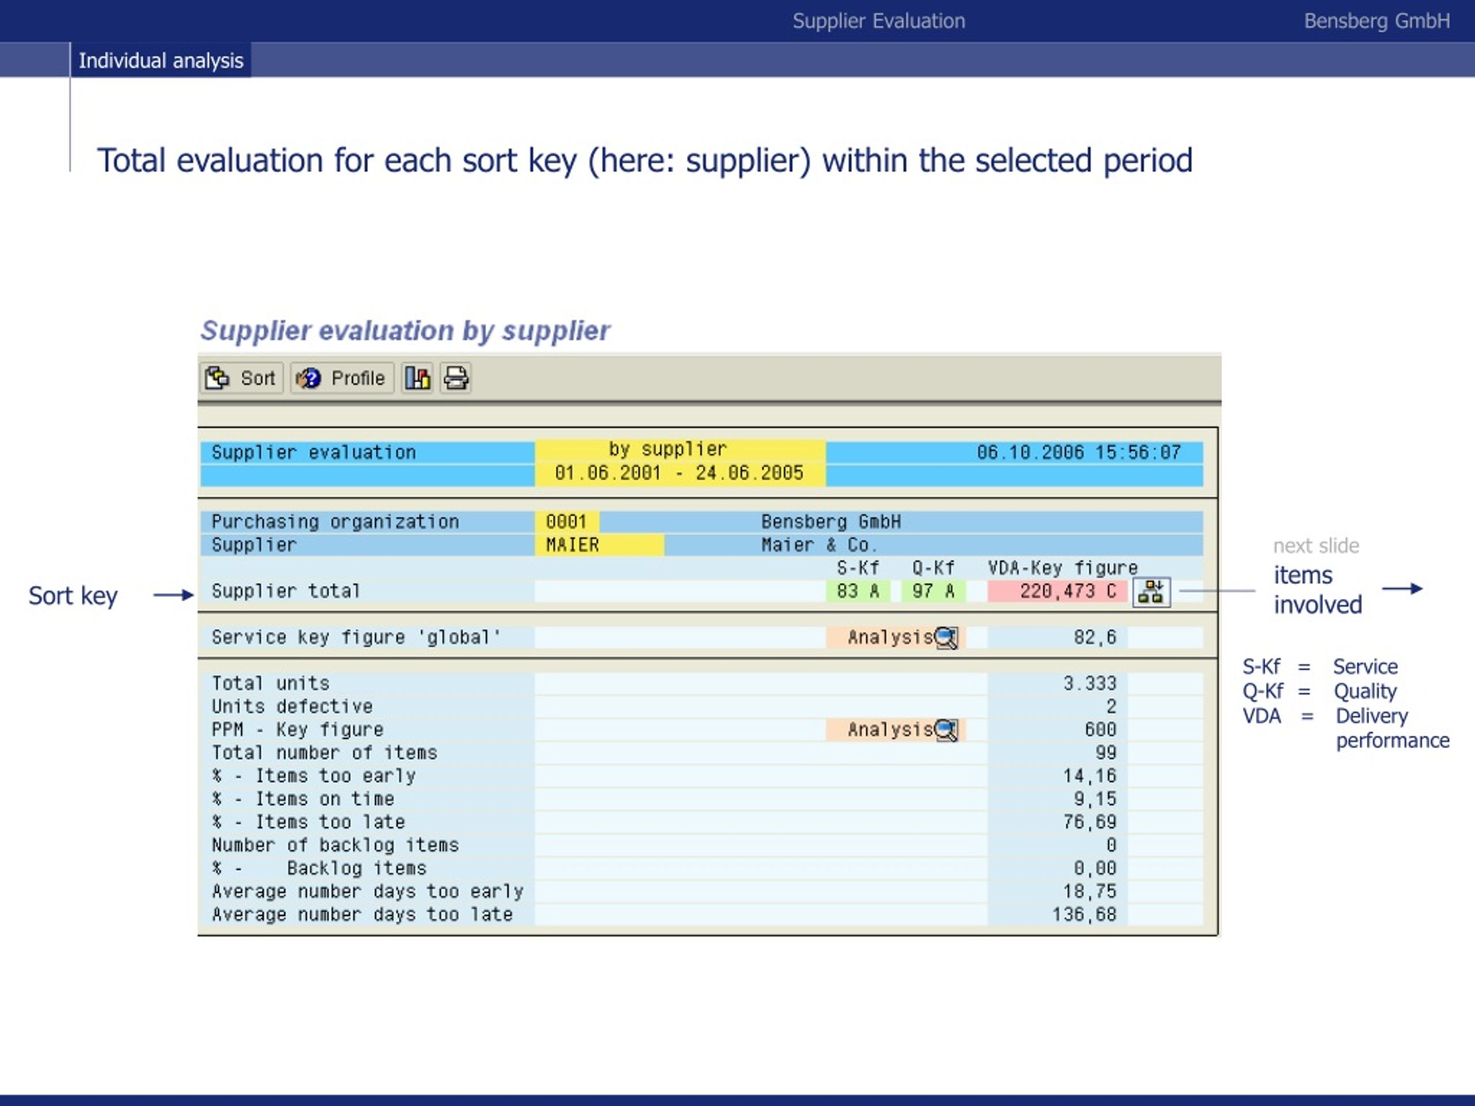
Task: Click VDA-Key figure value 220,473 C
Action: (x=1058, y=592)
